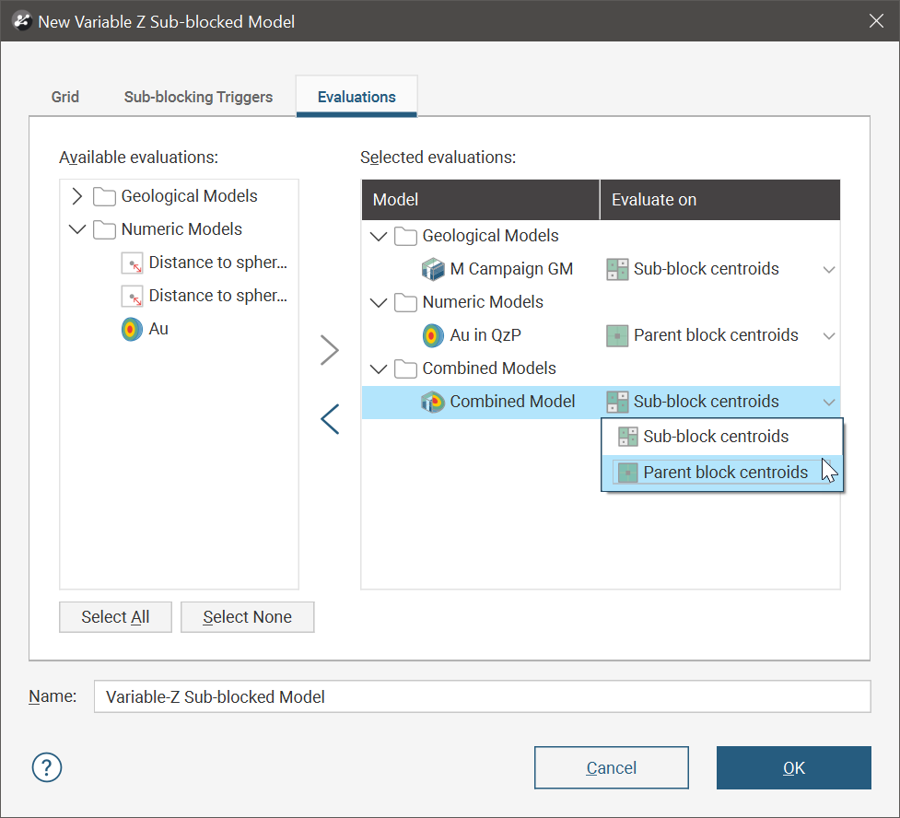900x818 pixels.
Task: Select the second Distance to sphere item
Action: [x=217, y=296]
